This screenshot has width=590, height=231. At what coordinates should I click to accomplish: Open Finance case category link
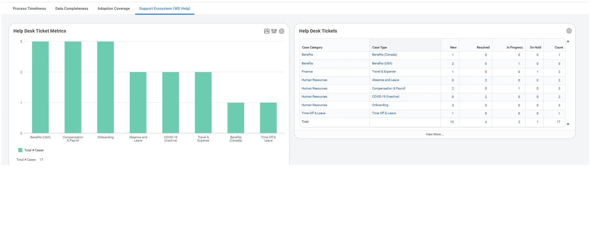(x=307, y=72)
